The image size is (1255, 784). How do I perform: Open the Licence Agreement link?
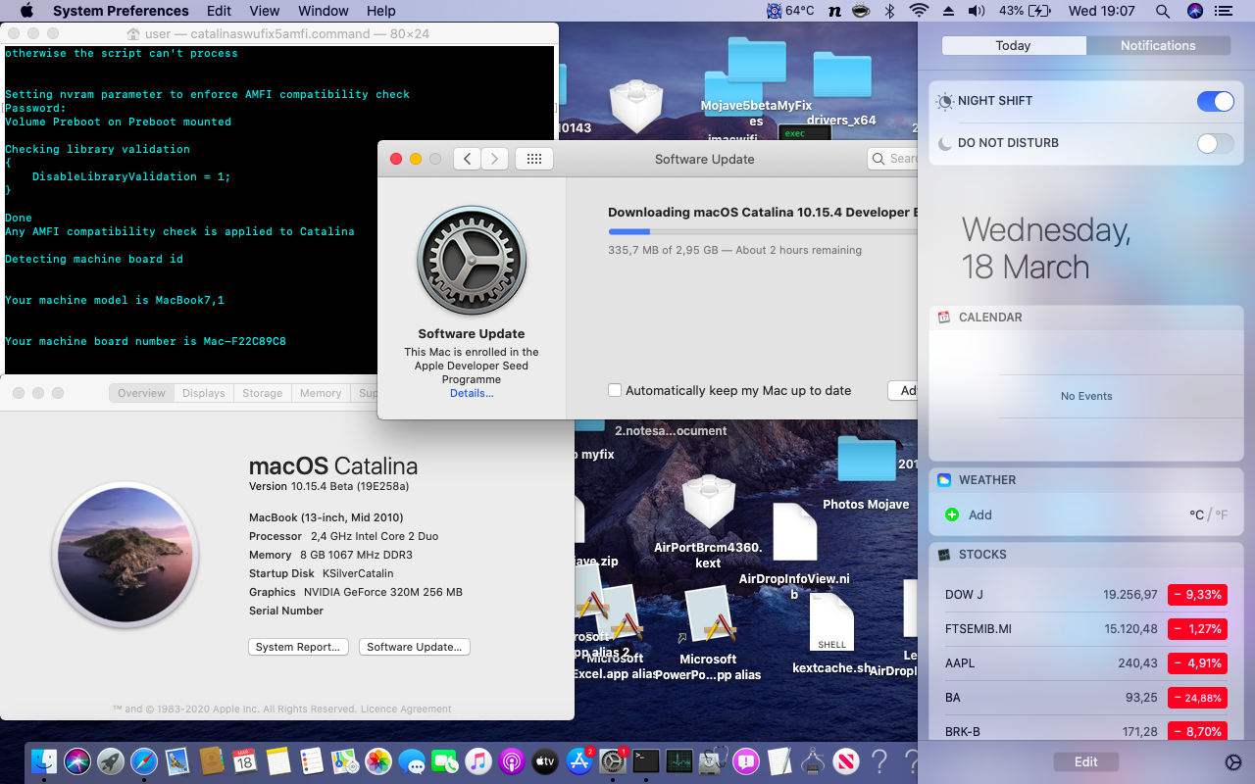[406, 709]
